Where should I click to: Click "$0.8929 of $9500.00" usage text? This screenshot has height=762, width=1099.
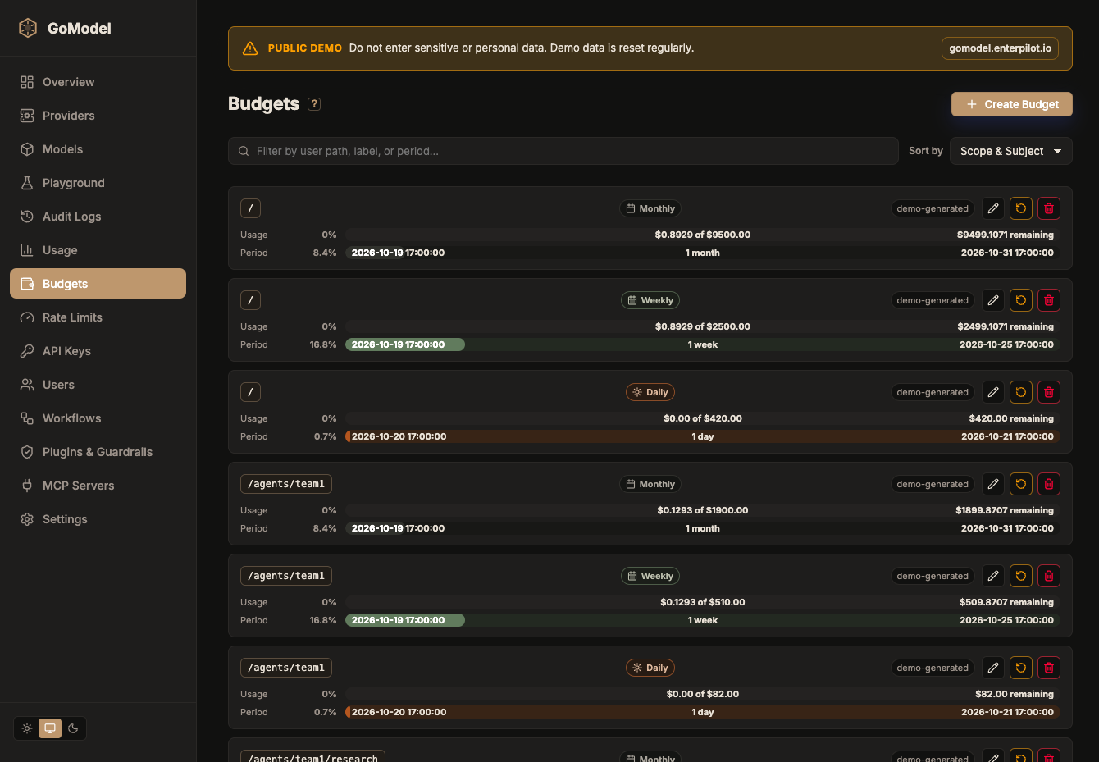click(x=703, y=235)
